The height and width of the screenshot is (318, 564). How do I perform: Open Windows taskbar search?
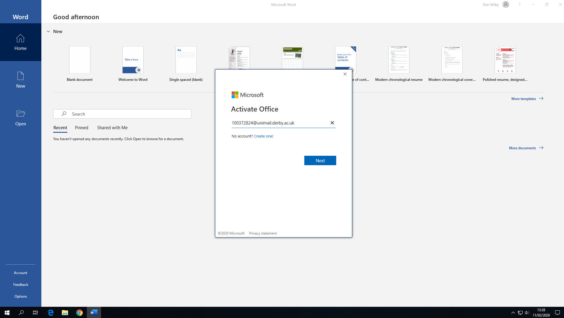21,312
